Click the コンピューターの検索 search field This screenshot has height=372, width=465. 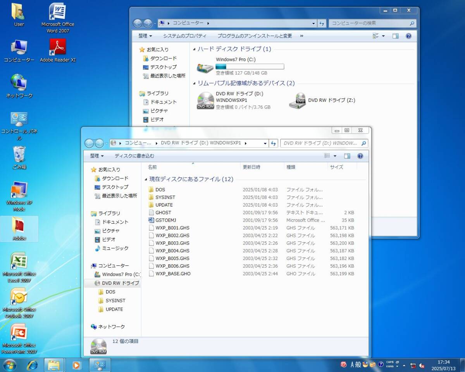pos(372,23)
